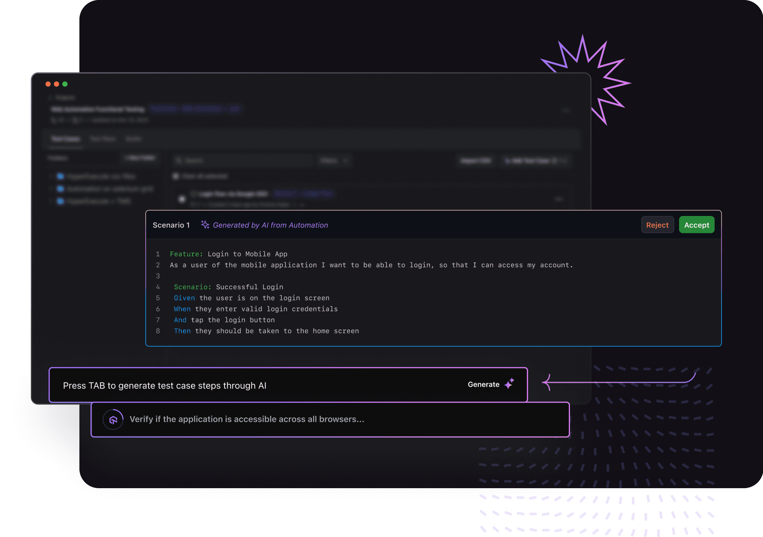This screenshot has width=763, height=537.
Task: Click the round status icon on test case row
Action: pyautogui.click(x=182, y=199)
